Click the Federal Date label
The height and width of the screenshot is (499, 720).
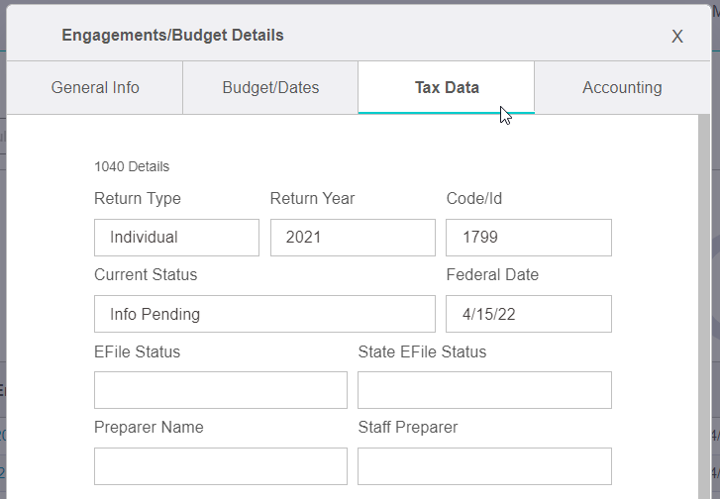(492, 274)
